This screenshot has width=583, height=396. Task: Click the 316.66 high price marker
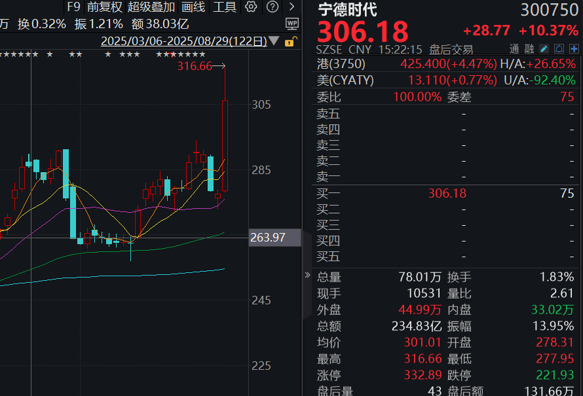[195, 66]
